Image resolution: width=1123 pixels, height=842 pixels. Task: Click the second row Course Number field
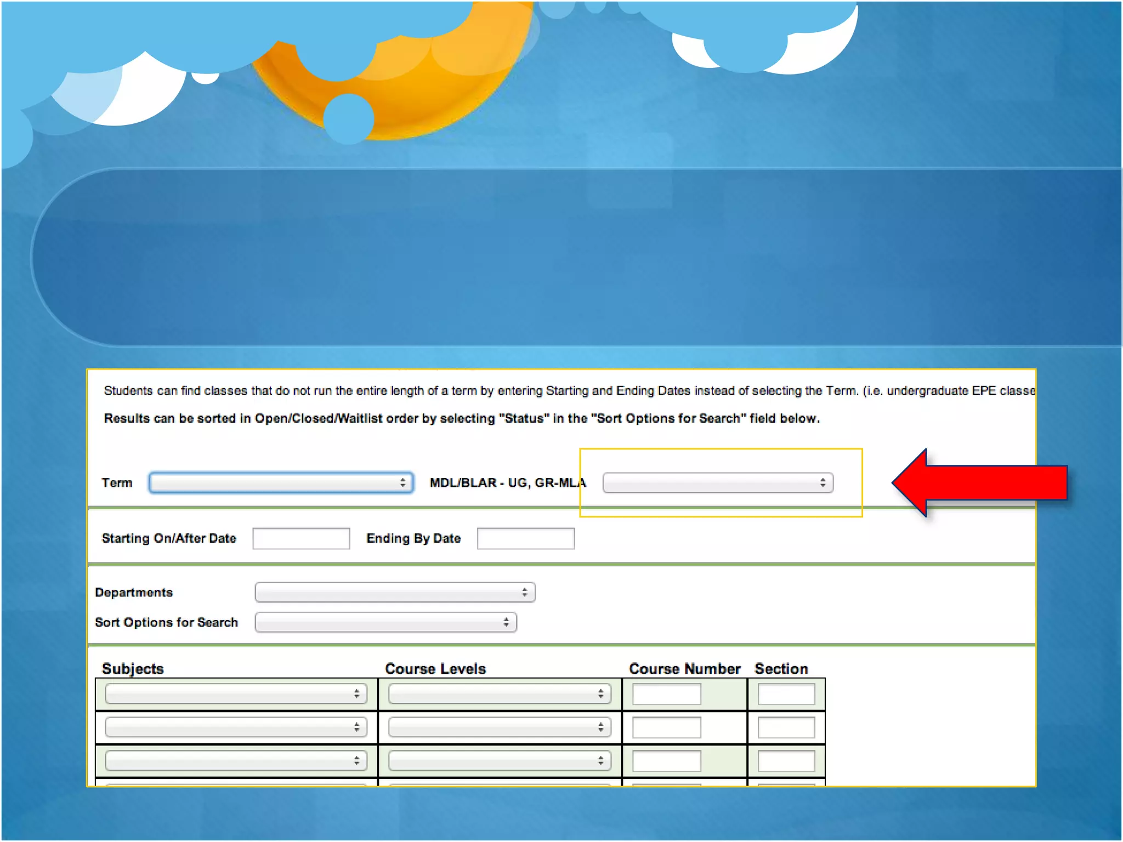coord(666,728)
